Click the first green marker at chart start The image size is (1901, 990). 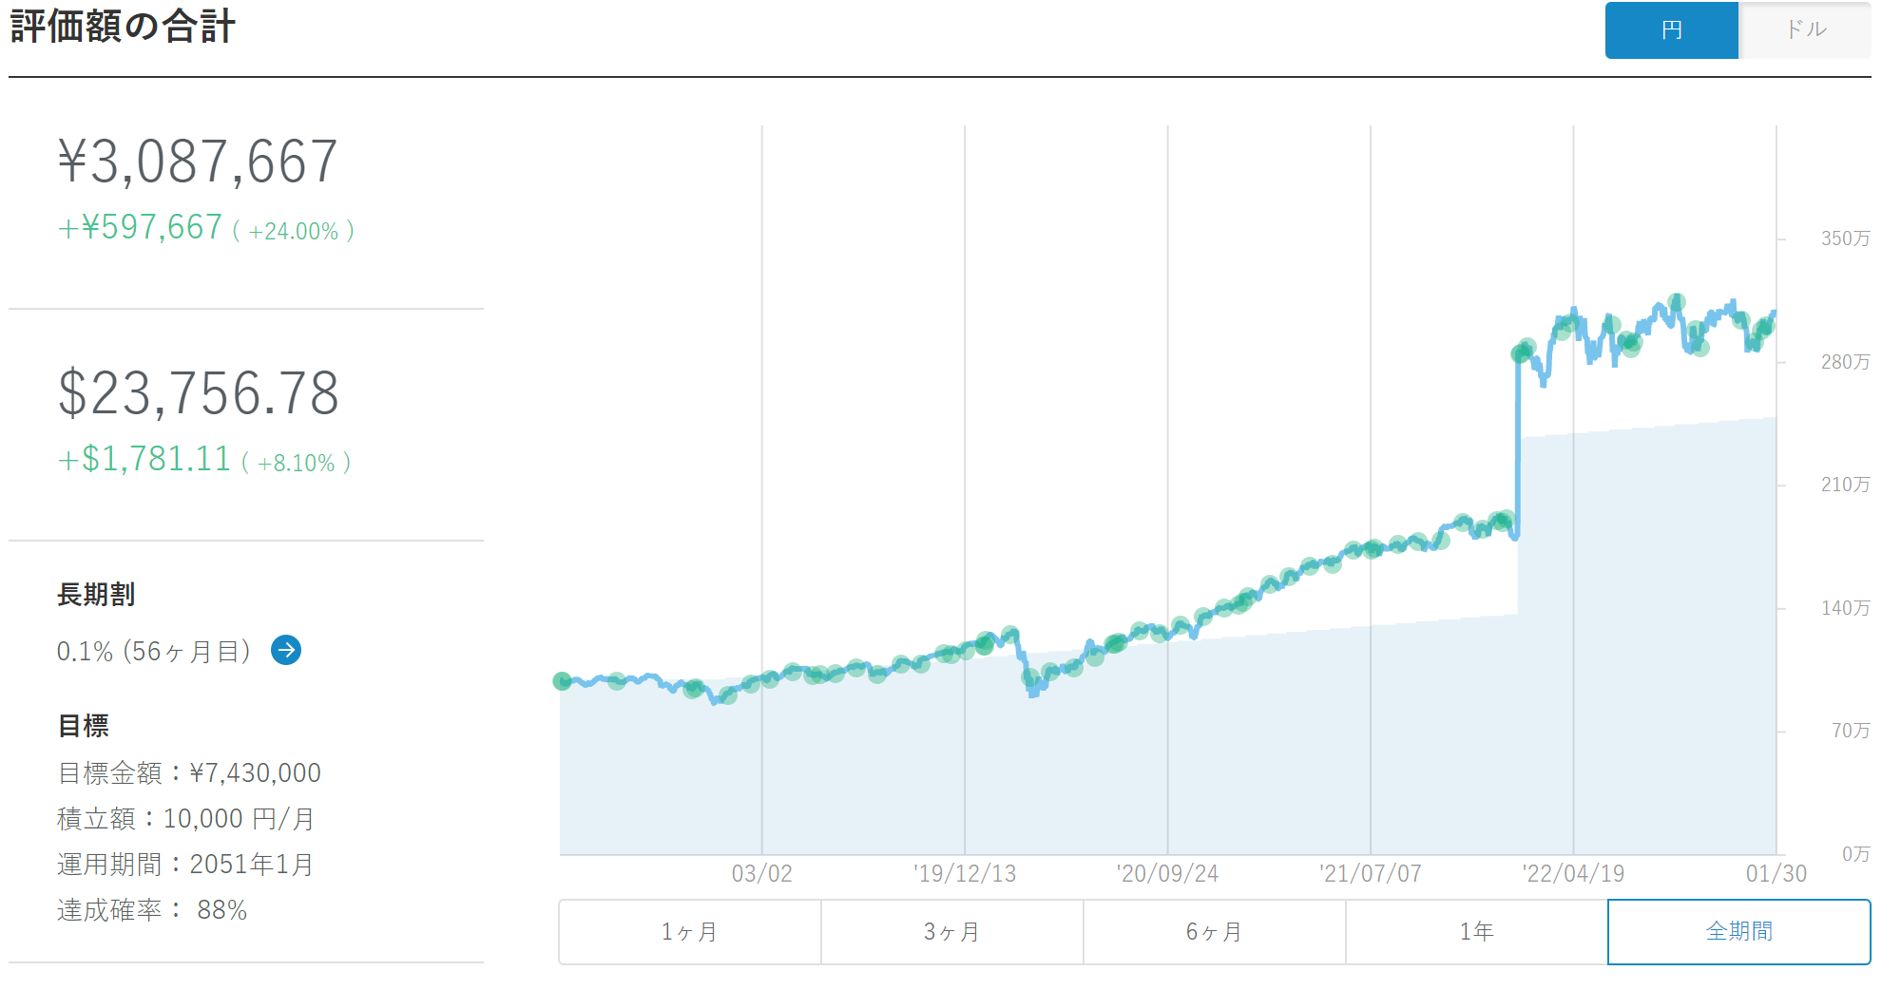coord(563,681)
